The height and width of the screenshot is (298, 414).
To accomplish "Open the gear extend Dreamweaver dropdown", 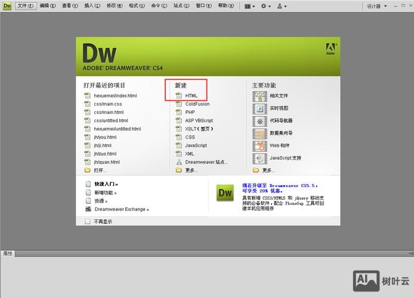I will pyautogui.click(x=265, y=6).
